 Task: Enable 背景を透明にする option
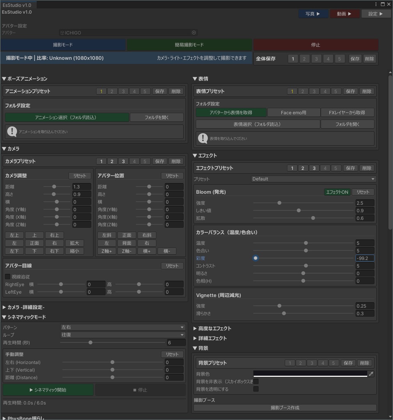256,389
